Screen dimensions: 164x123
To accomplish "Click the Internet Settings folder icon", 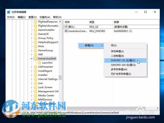I will [35, 79].
